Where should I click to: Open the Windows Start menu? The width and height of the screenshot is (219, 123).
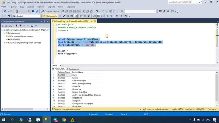tap(4, 120)
